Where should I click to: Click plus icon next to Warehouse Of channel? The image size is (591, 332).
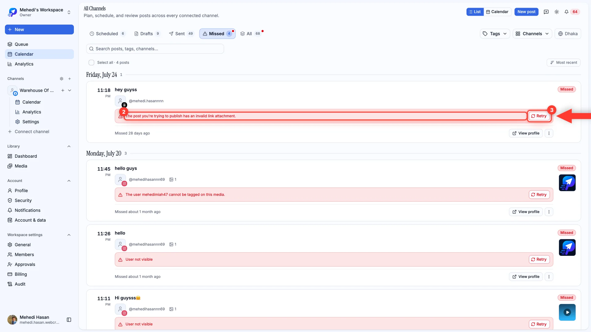coord(63,90)
